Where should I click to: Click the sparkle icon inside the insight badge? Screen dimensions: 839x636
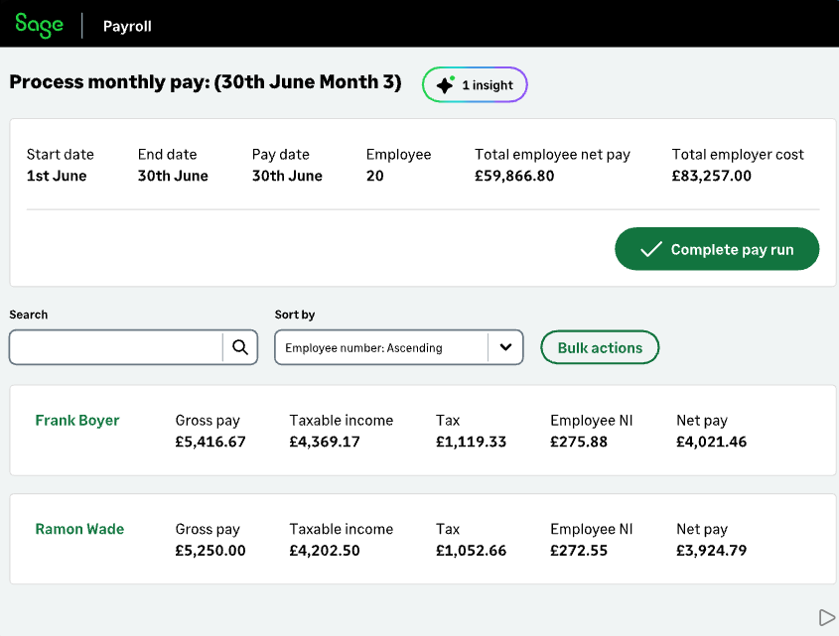click(445, 84)
